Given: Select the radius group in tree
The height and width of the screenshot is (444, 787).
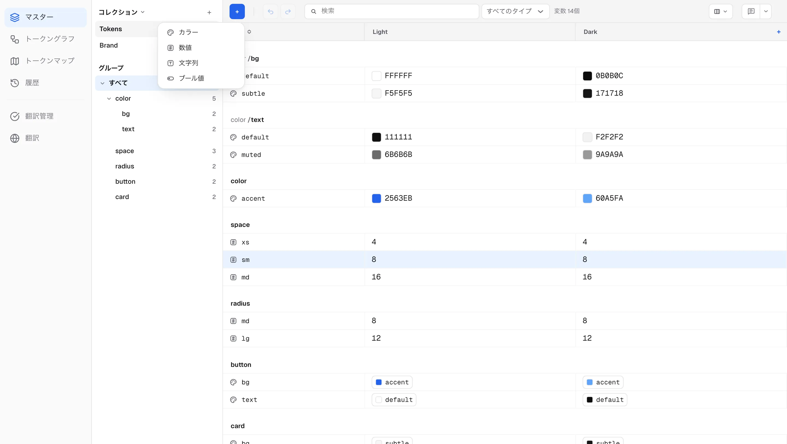Looking at the screenshot, I should click(157, 166).
